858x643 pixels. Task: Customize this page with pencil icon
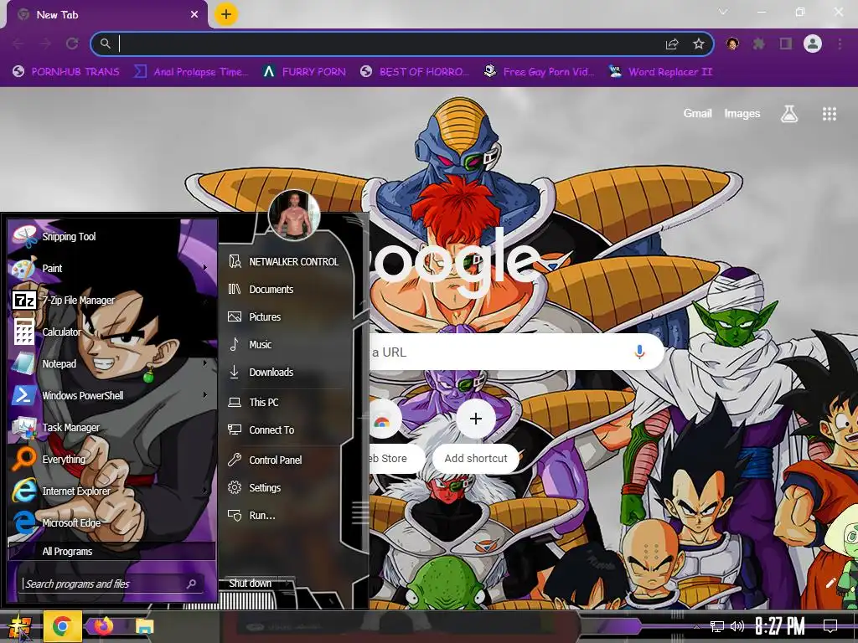(x=830, y=583)
